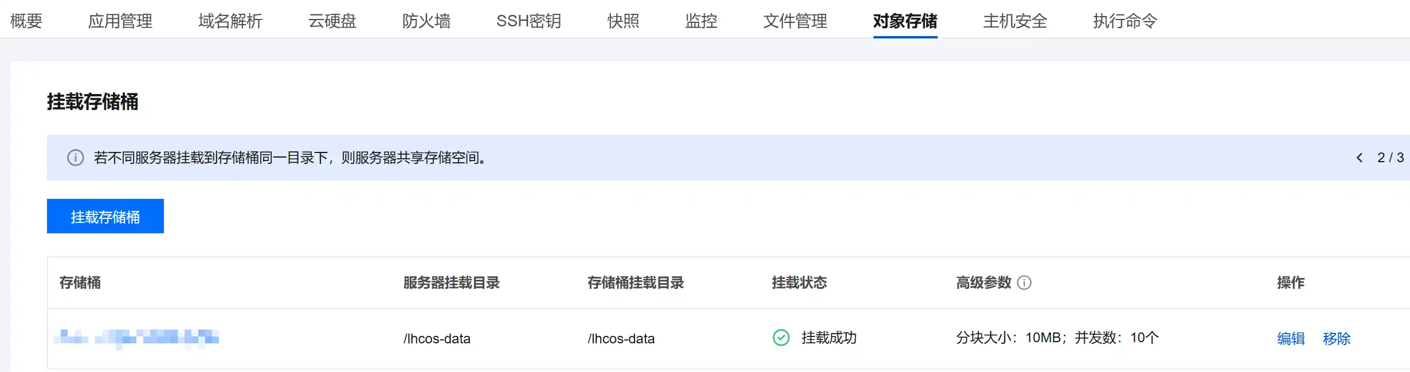
Task: Click the blue 挂载存储桶 button
Action: 105,216
